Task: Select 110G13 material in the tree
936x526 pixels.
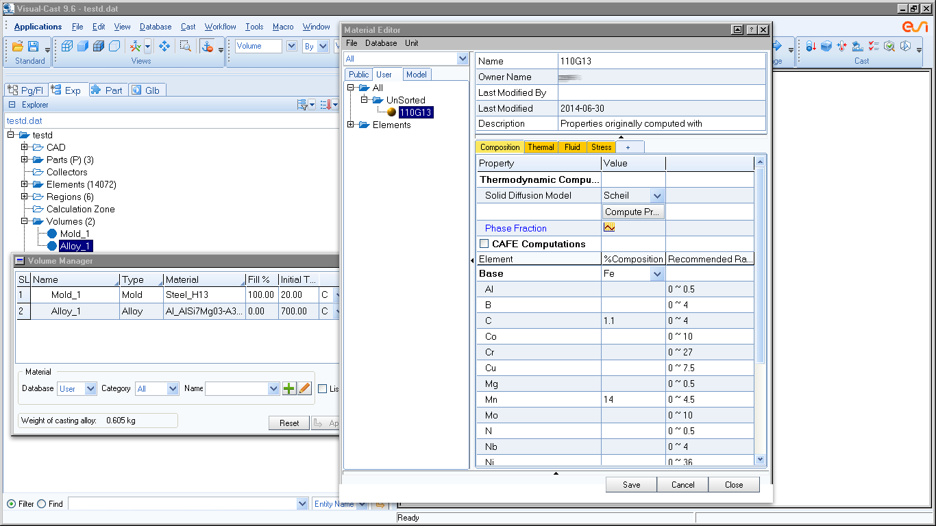Action: tap(415, 112)
